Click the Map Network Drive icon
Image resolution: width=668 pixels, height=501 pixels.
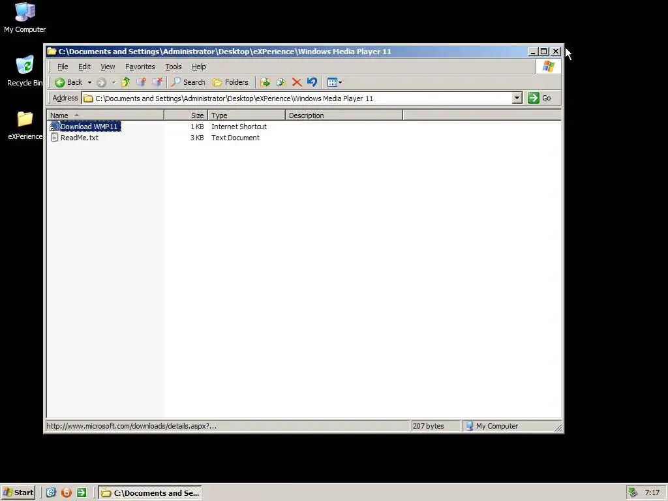point(141,82)
